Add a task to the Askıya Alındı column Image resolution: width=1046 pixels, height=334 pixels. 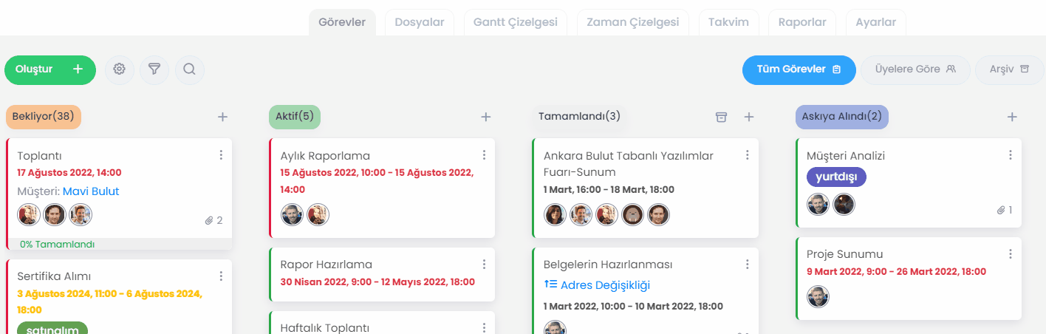pos(1013,117)
